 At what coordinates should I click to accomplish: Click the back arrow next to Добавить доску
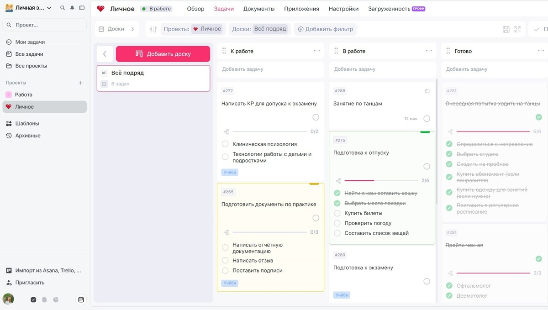point(105,54)
